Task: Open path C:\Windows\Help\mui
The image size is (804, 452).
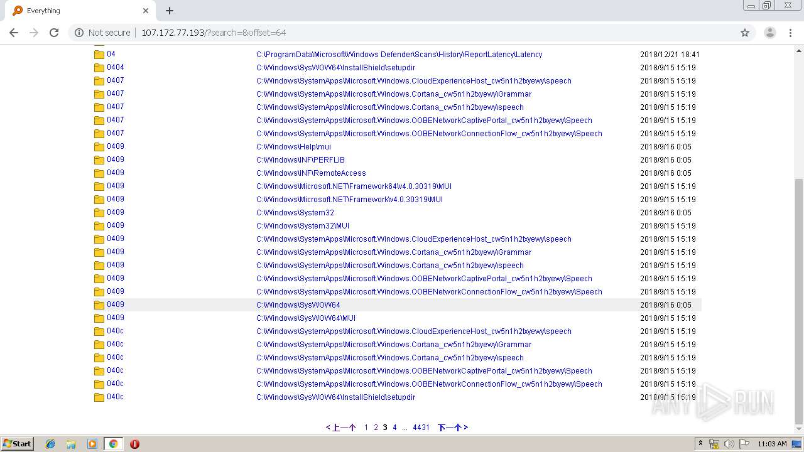Action: tap(293, 147)
